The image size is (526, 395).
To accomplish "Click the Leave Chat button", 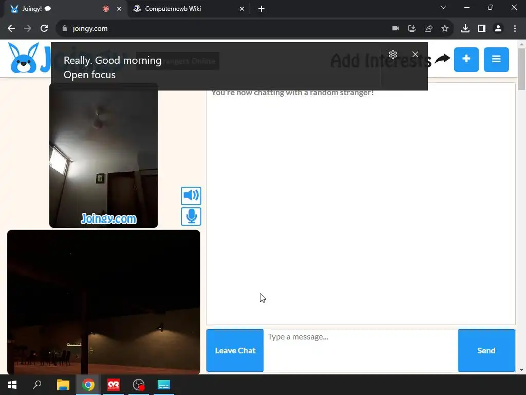I will (x=235, y=350).
